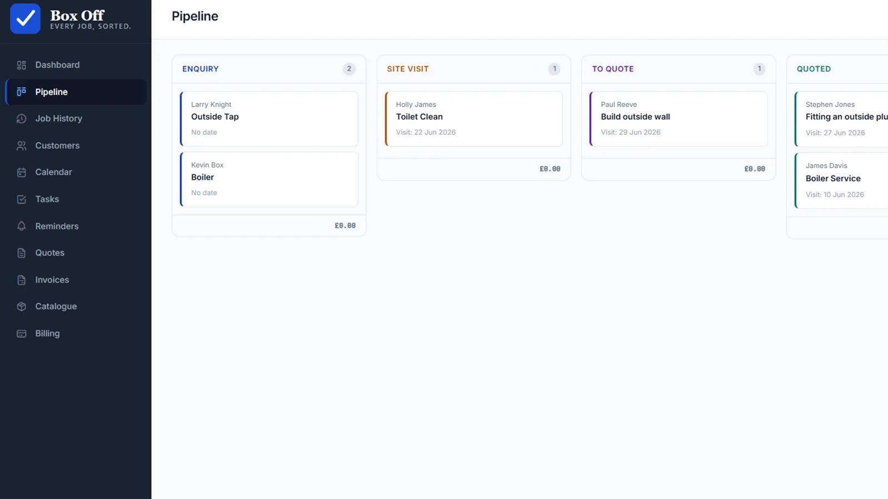Click 'No date' on the Boiler card
Screen dimensions: 888x499
click(x=204, y=192)
